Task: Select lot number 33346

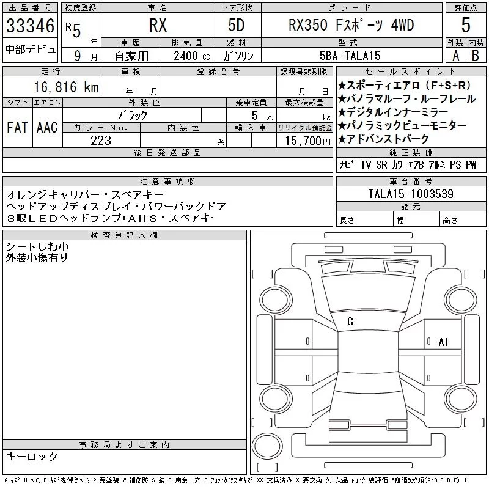Action: [x=30, y=26]
